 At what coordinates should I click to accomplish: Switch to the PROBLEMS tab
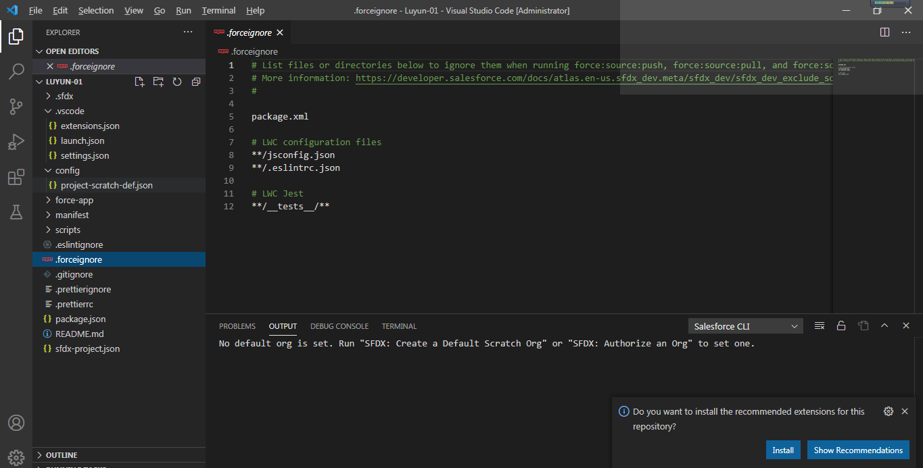click(237, 326)
